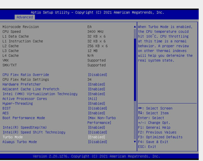Click the L1 Data Cache label

pyautogui.click(x=15, y=36)
